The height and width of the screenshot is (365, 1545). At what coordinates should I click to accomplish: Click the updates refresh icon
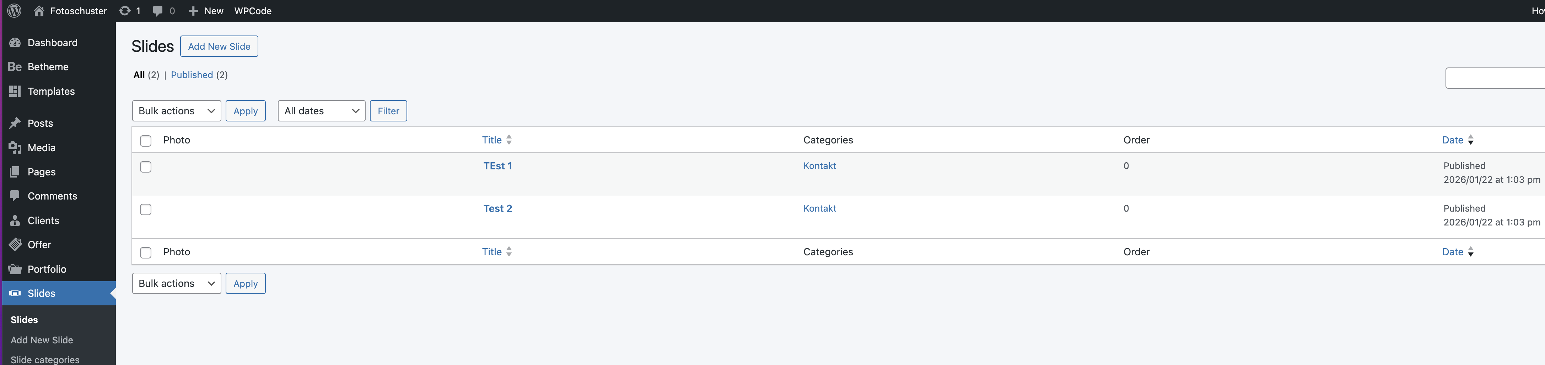pos(125,11)
